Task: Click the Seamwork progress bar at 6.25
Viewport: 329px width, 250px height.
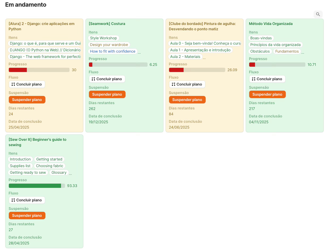Action: 118,65
